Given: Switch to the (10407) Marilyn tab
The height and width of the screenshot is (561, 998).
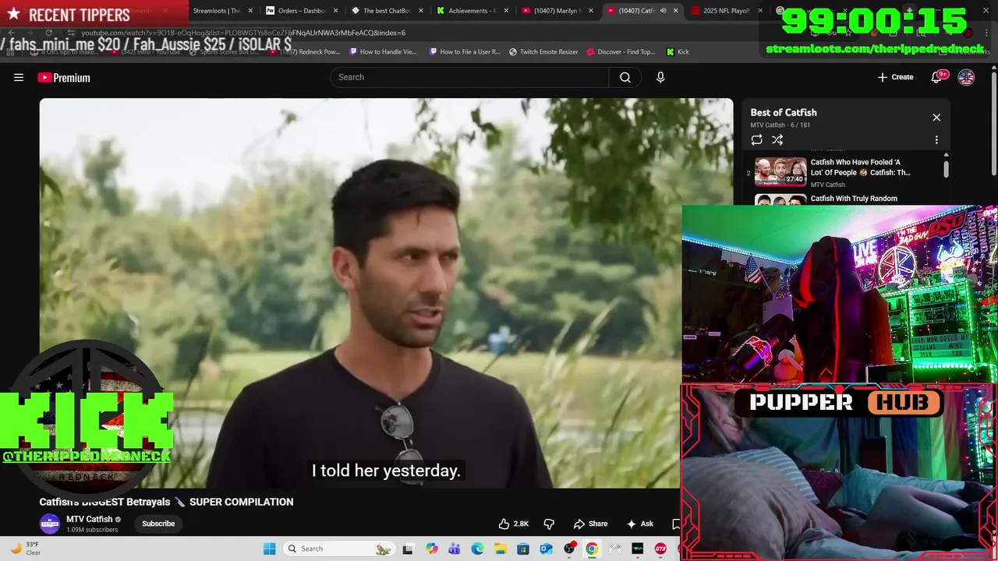Looking at the screenshot, I should click(555, 11).
